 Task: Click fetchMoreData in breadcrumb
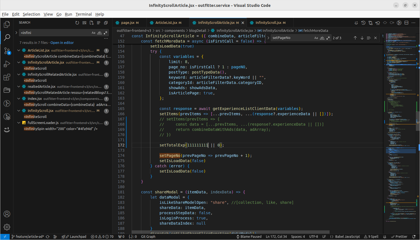(x=316, y=31)
